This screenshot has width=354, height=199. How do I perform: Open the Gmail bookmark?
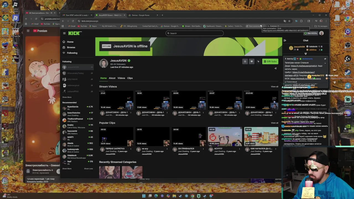(x=72, y=26)
